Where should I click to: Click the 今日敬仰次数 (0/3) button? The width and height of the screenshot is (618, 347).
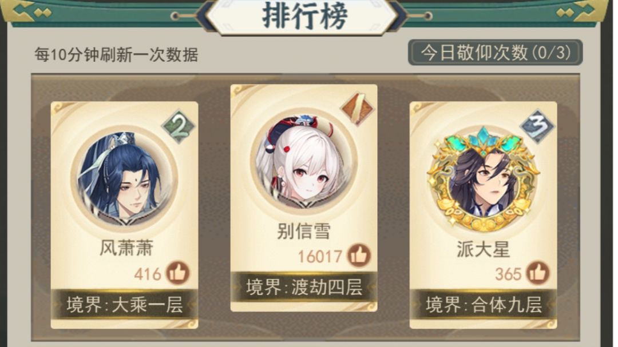pos(495,53)
